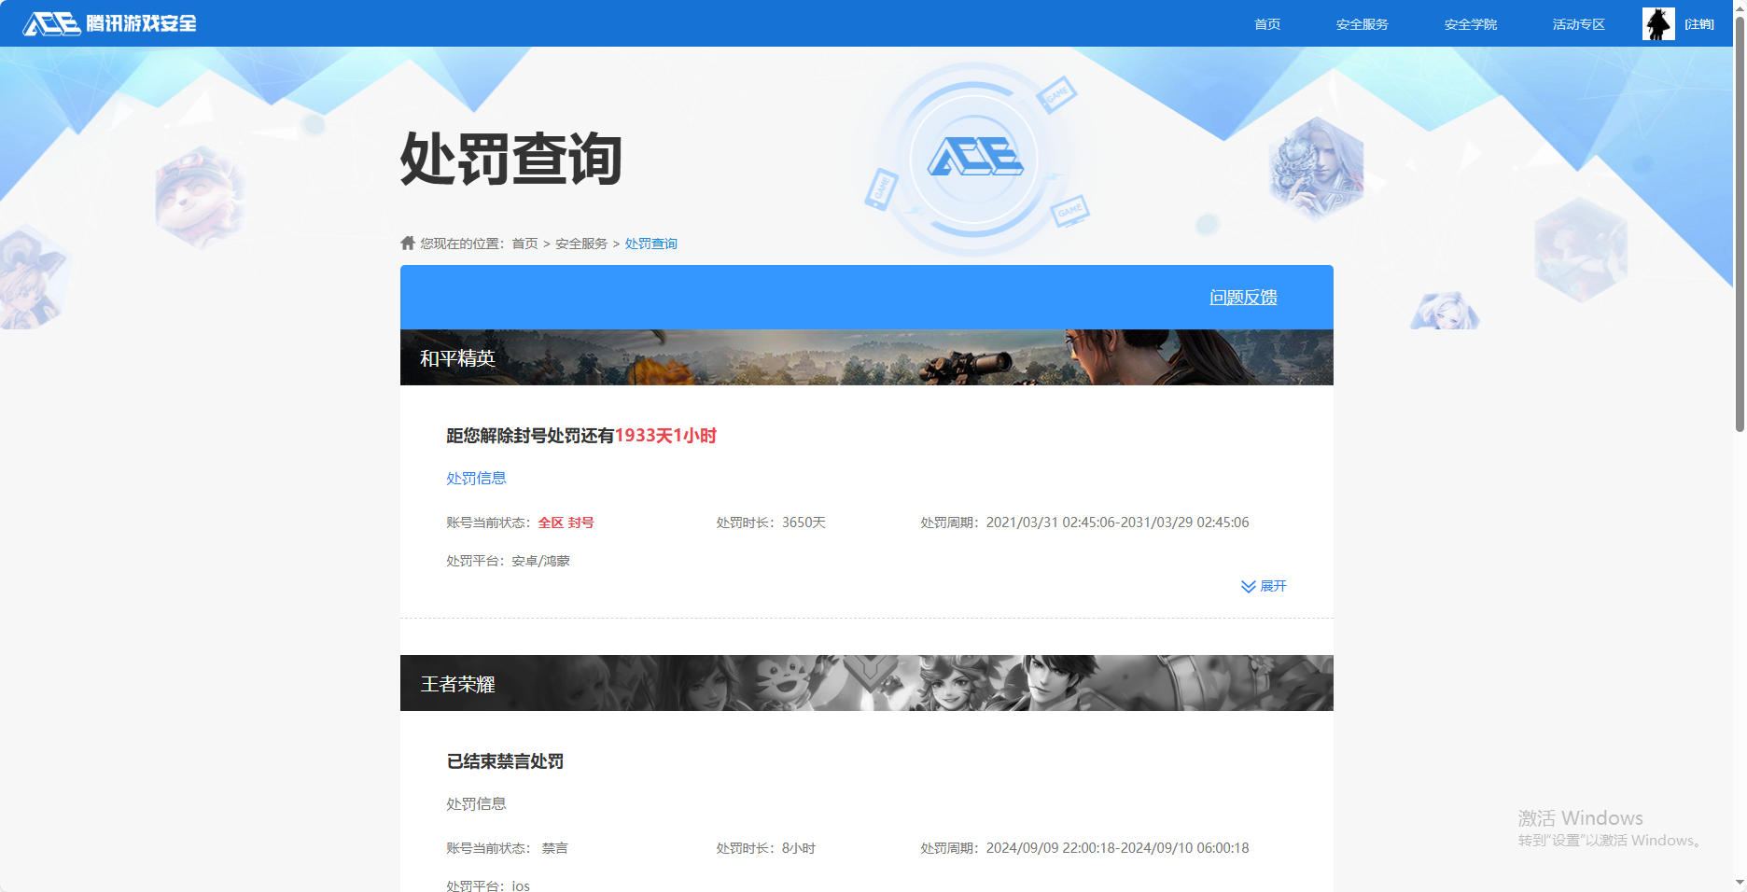This screenshot has height=892, width=1747.
Task: Expand 和平精英 penalty details via 展开
Action: point(1264,586)
